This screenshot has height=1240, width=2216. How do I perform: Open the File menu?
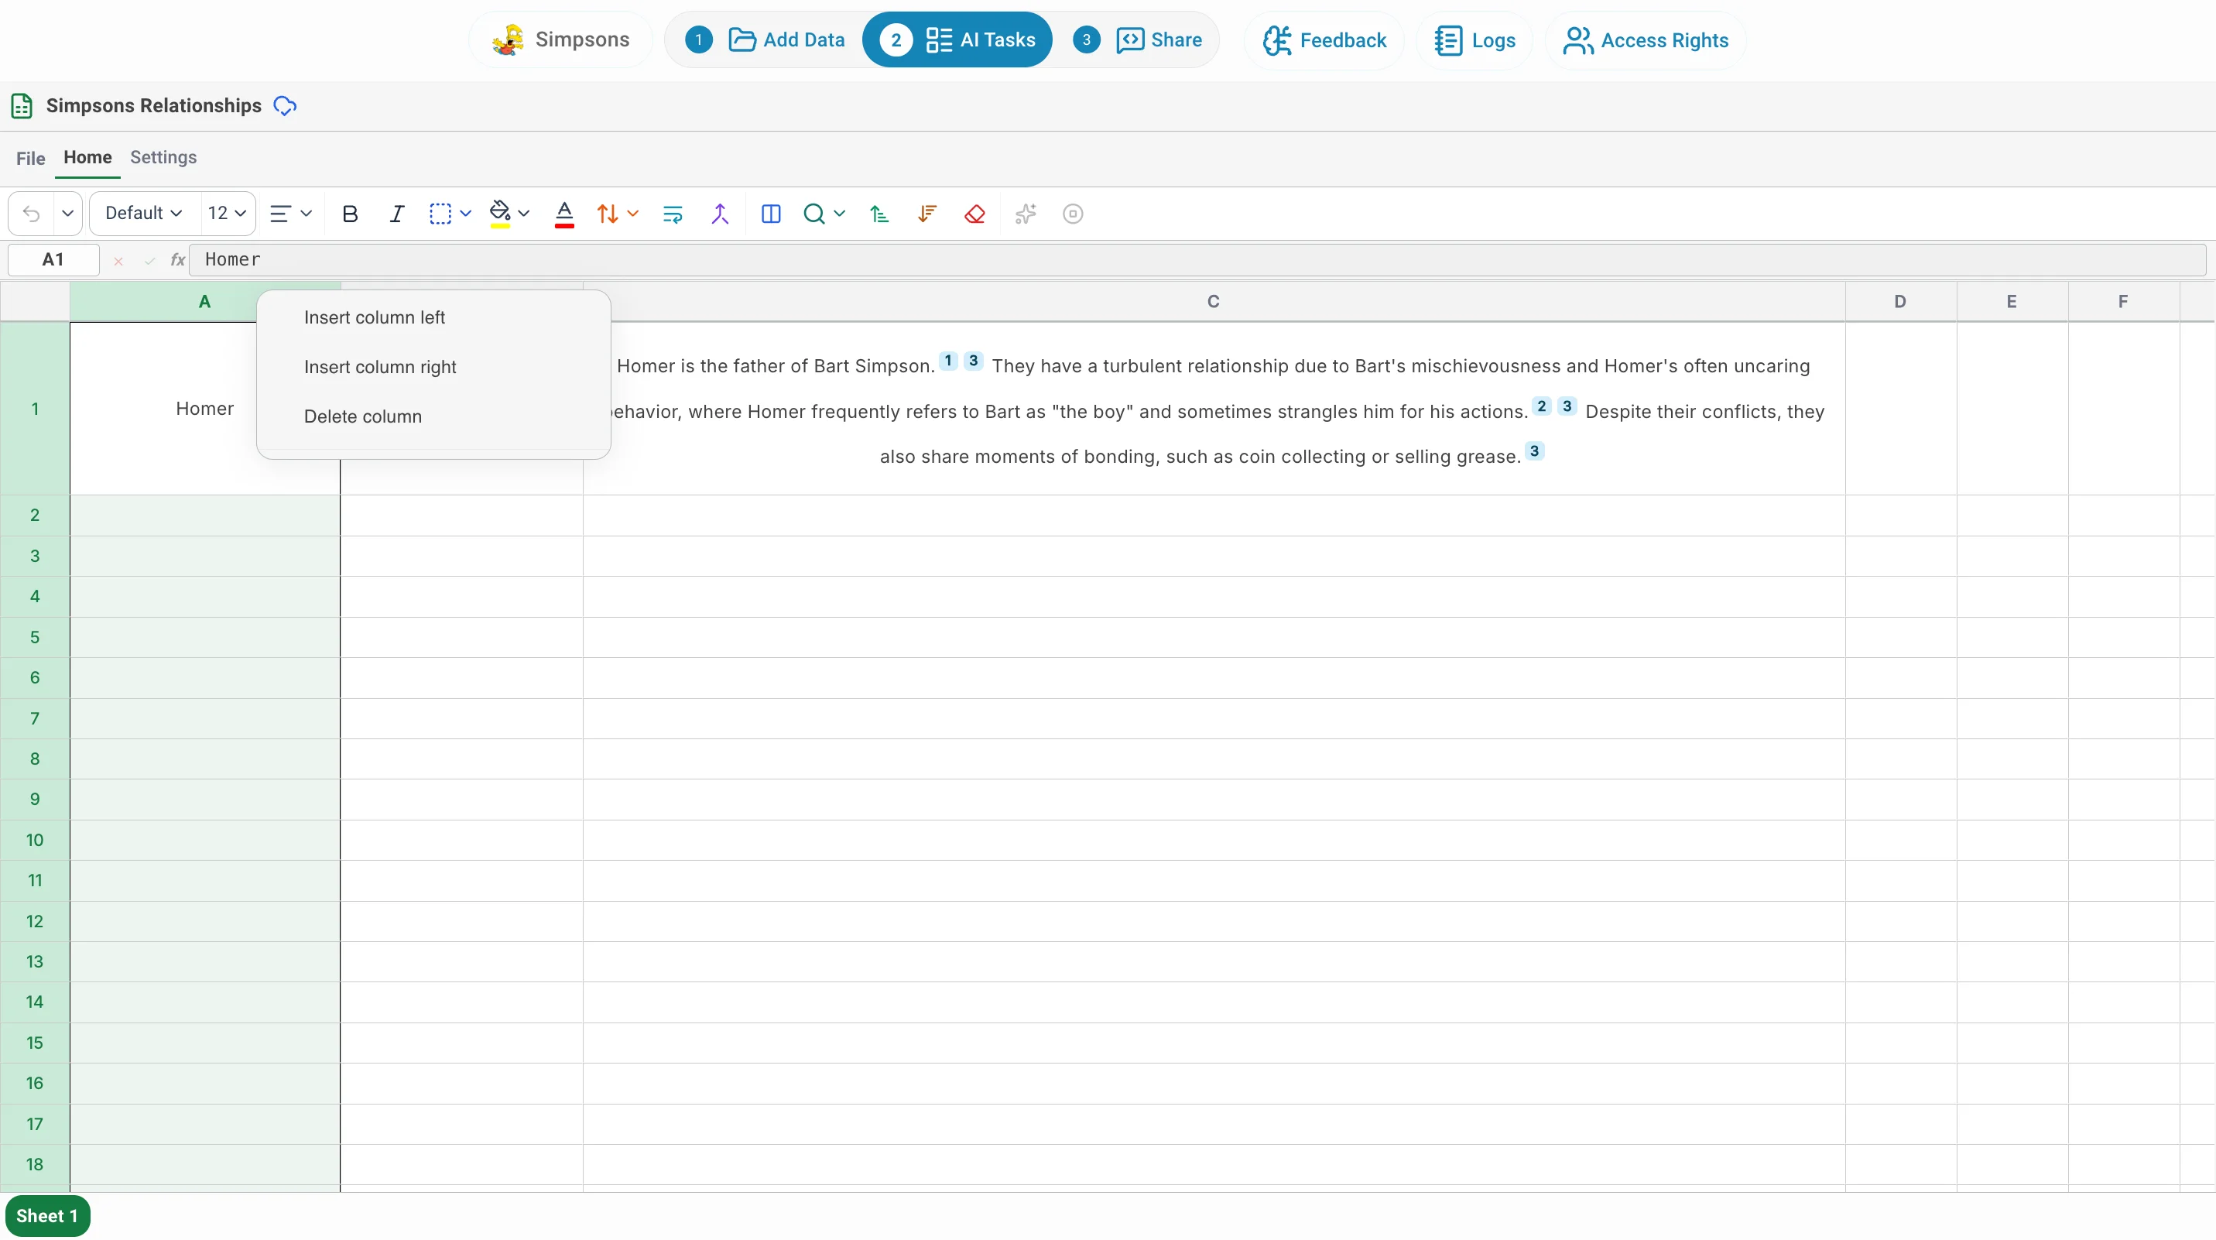pos(30,159)
